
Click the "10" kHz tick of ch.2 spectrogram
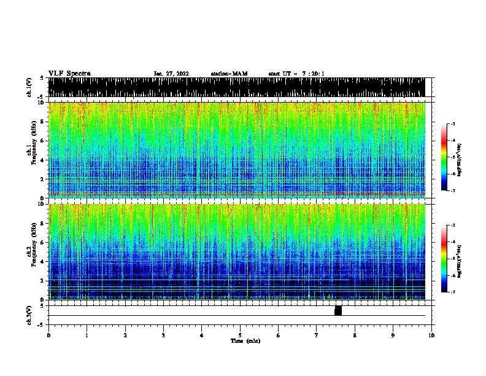tap(40, 204)
